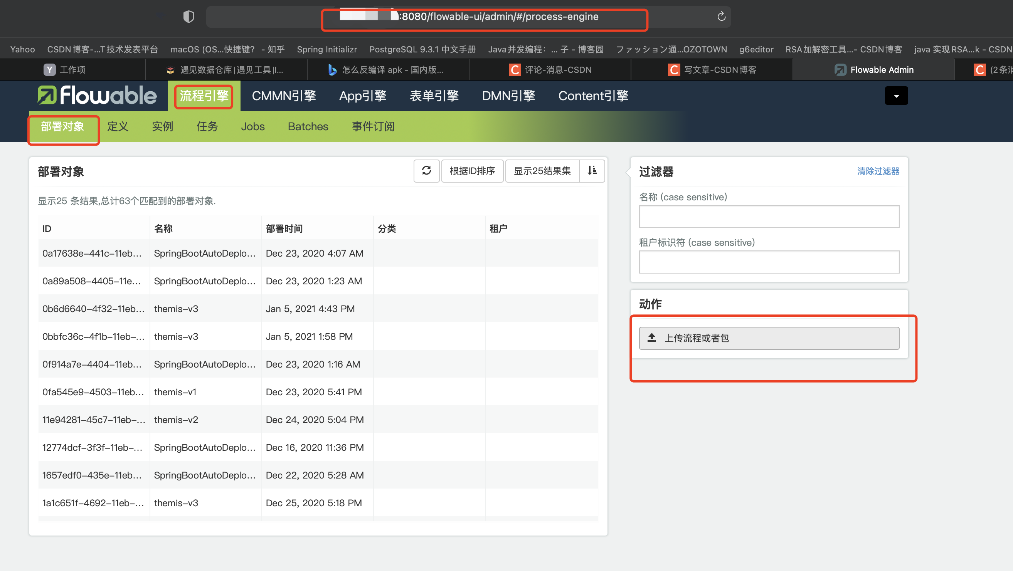Open the Spring Initializr bookmark
Viewport: 1013px width, 571px height.
click(326, 50)
